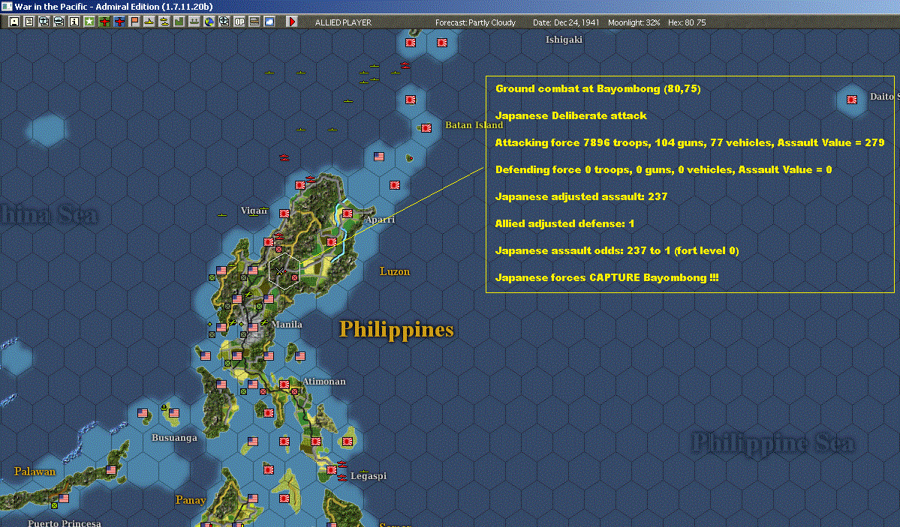Click the 'Hex: 80 75' status text
Screen dimensions: 900x527
coord(687,22)
